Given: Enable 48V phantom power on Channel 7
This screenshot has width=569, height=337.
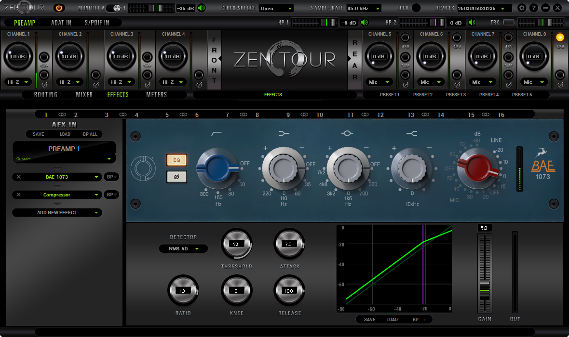Looking at the screenshot, I should pos(508,38).
